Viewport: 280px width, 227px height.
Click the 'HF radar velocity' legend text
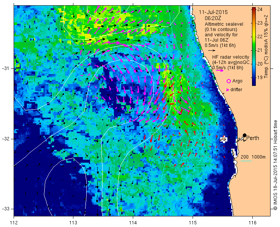231,57
